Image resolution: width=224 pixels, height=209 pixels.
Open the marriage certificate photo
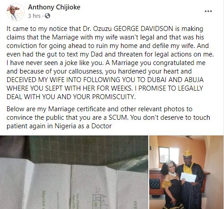(x=74, y=172)
